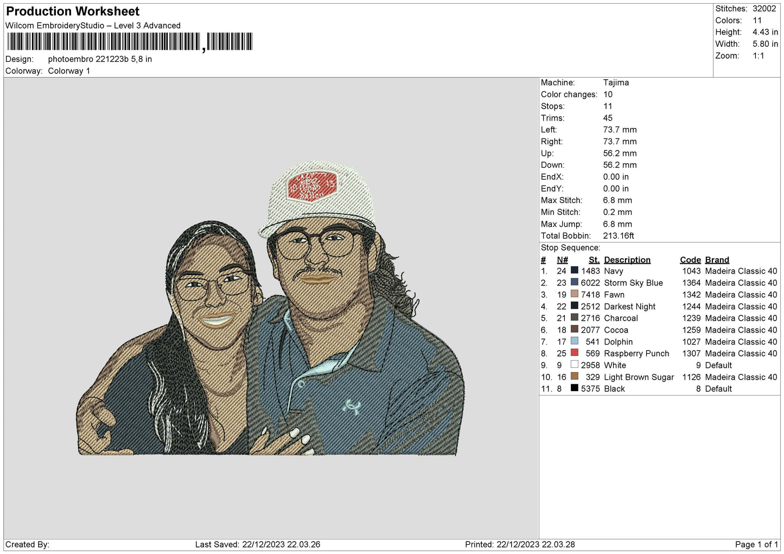
Task: Click the 'Code' column header
Action: 690,260
